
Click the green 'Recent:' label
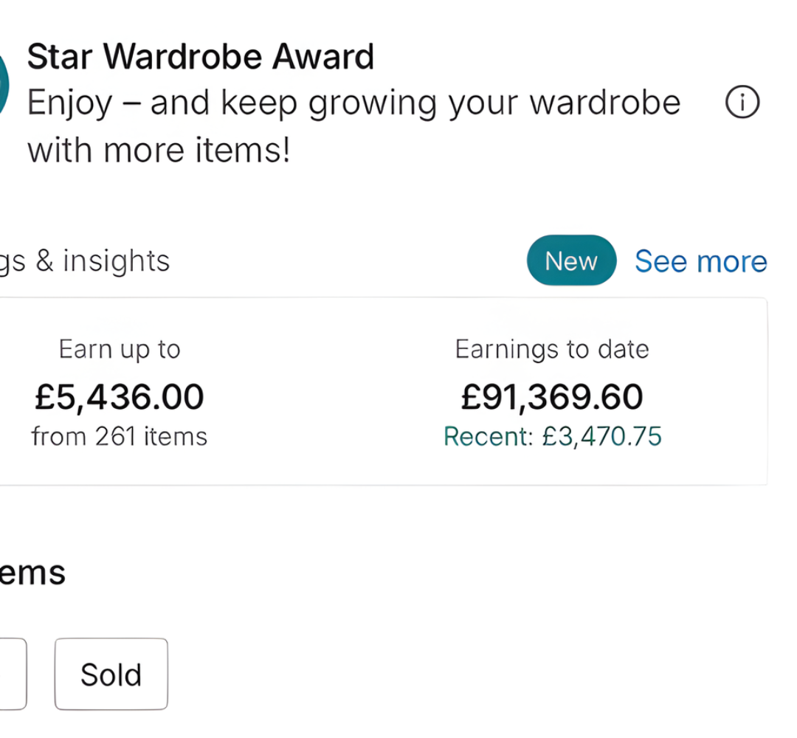click(x=488, y=437)
